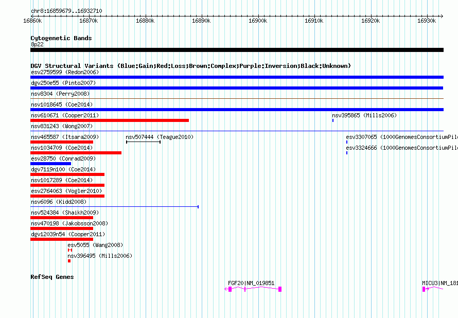Click the 16870k ruler tick label
Viewport: 458px width, 318px height.
pyautogui.click(x=89, y=21)
